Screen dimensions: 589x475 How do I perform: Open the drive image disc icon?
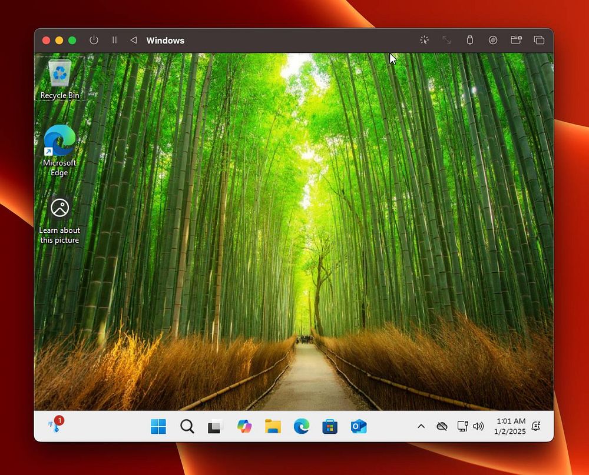click(493, 40)
